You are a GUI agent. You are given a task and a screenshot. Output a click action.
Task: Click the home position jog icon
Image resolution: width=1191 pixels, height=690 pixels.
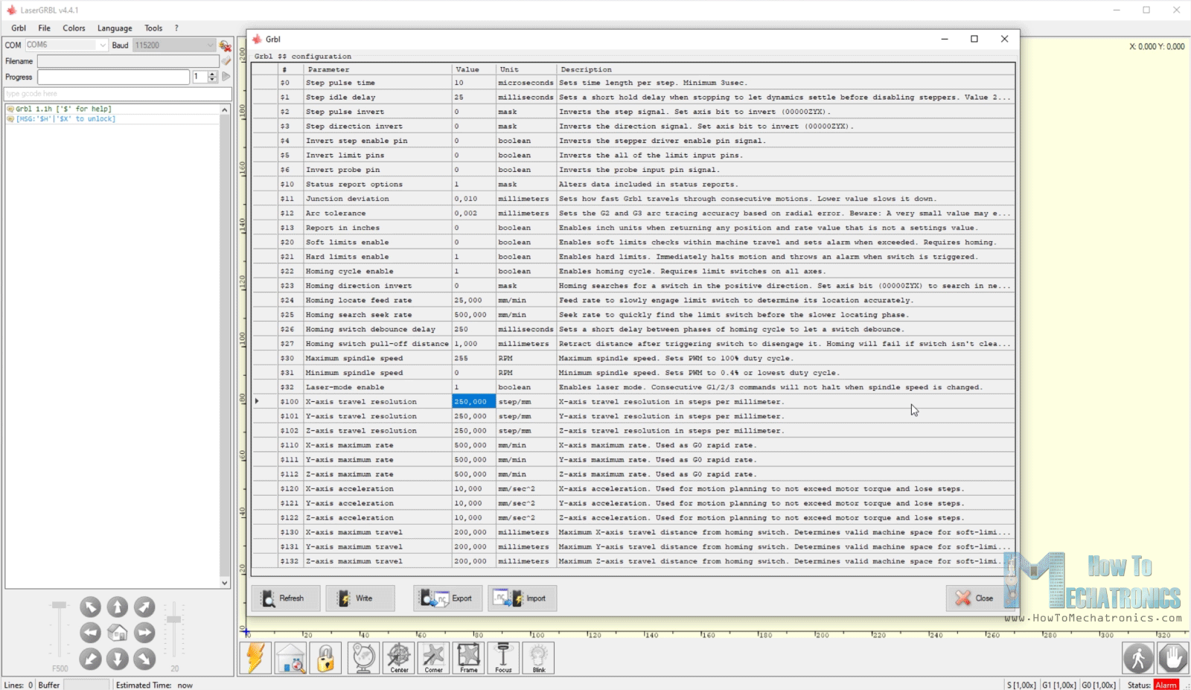(x=118, y=632)
